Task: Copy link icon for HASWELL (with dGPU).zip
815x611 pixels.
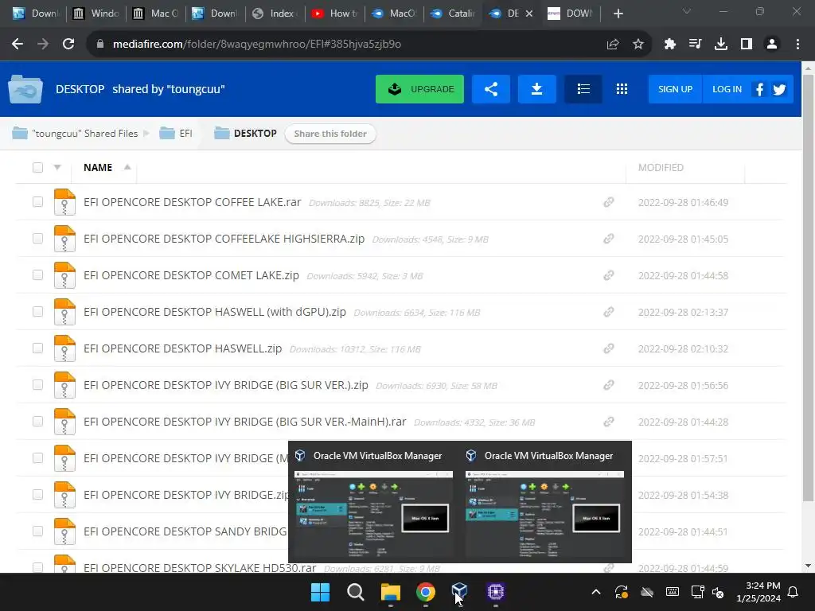Action: 609,312
